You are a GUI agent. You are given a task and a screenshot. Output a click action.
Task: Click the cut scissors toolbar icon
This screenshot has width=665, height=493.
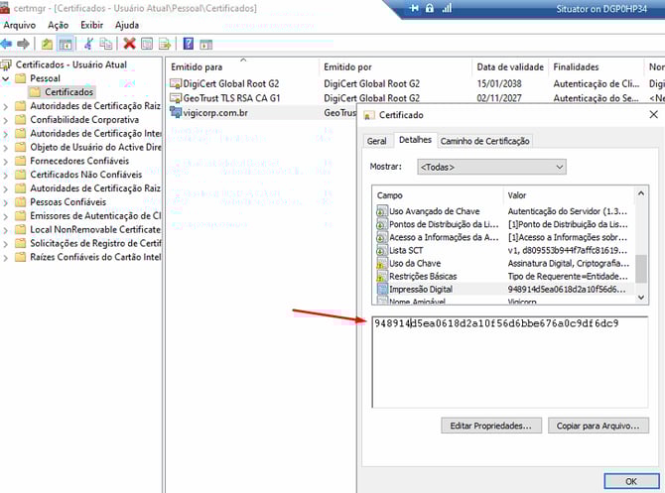click(x=88, y=44)
